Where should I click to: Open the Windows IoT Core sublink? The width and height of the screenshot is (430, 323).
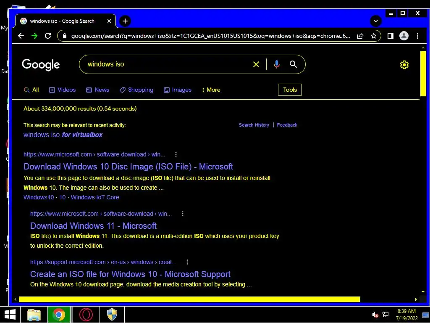[95, 197]
